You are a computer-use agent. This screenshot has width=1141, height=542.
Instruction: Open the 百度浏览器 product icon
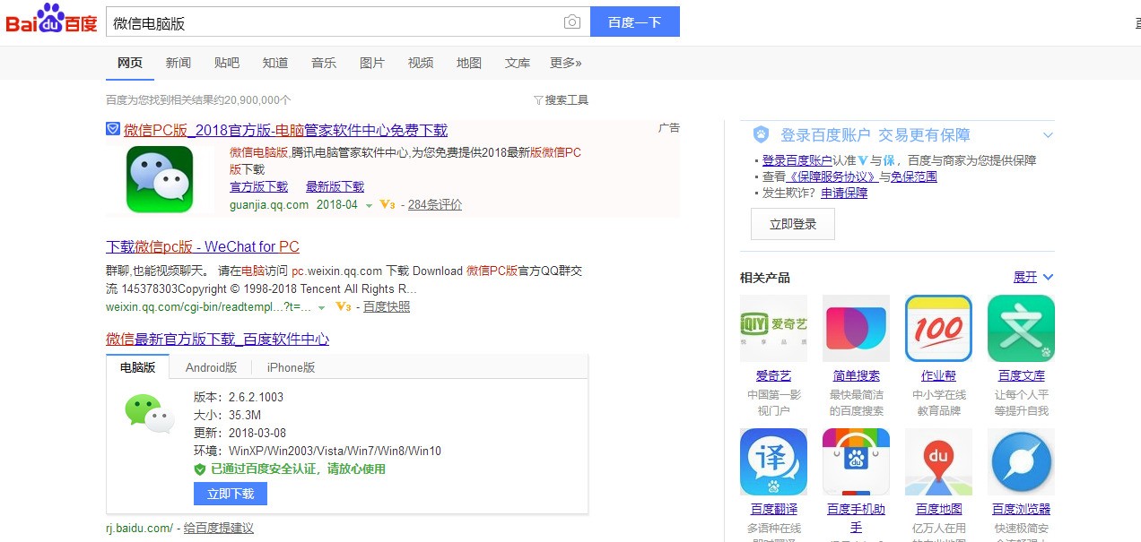tap(1021, 461)
